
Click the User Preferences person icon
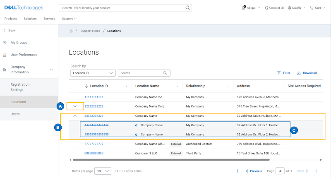5,55
